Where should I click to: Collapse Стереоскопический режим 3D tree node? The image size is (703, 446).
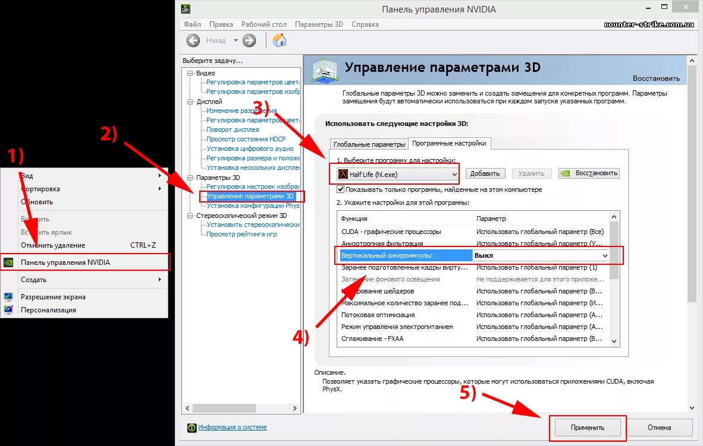coord(190,216)
